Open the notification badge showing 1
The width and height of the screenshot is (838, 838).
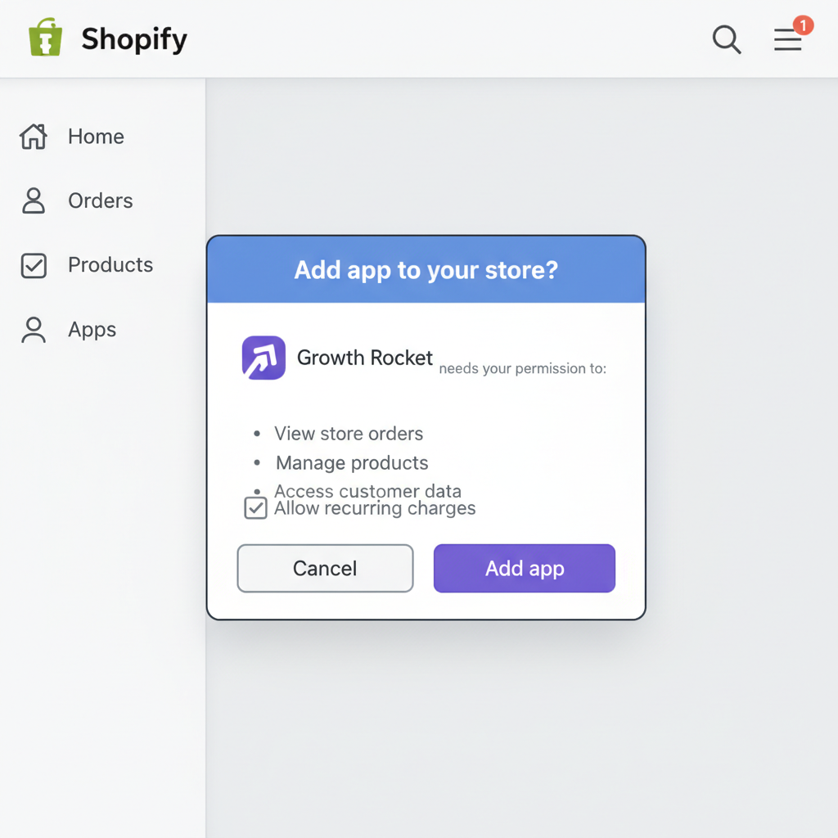(803, 25)
